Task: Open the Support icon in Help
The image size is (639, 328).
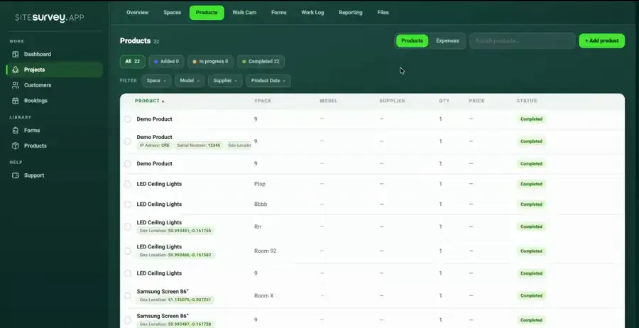Action: pos(16,175)
